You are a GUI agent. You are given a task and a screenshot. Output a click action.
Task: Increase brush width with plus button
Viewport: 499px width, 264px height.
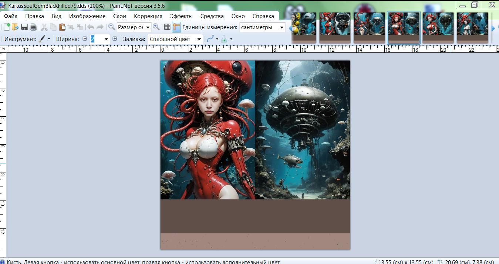[115, 39]
